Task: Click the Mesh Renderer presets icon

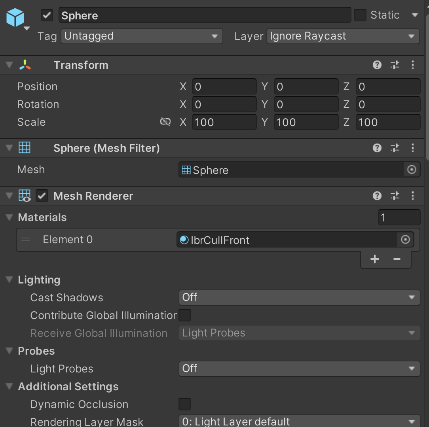Action: pos(395,196)
